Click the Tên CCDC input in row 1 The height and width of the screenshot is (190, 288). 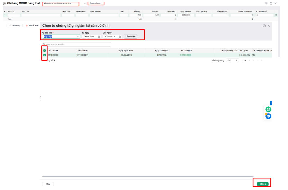pos(41,15)
